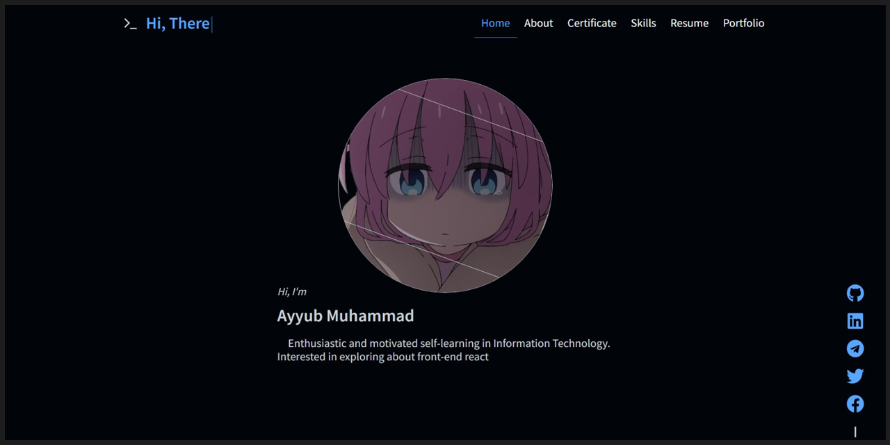This screenshot has height=445, width=890.
Task: Open the Facebook icon at the bottom
Action: pyautogui.click(x=855, y=403)
